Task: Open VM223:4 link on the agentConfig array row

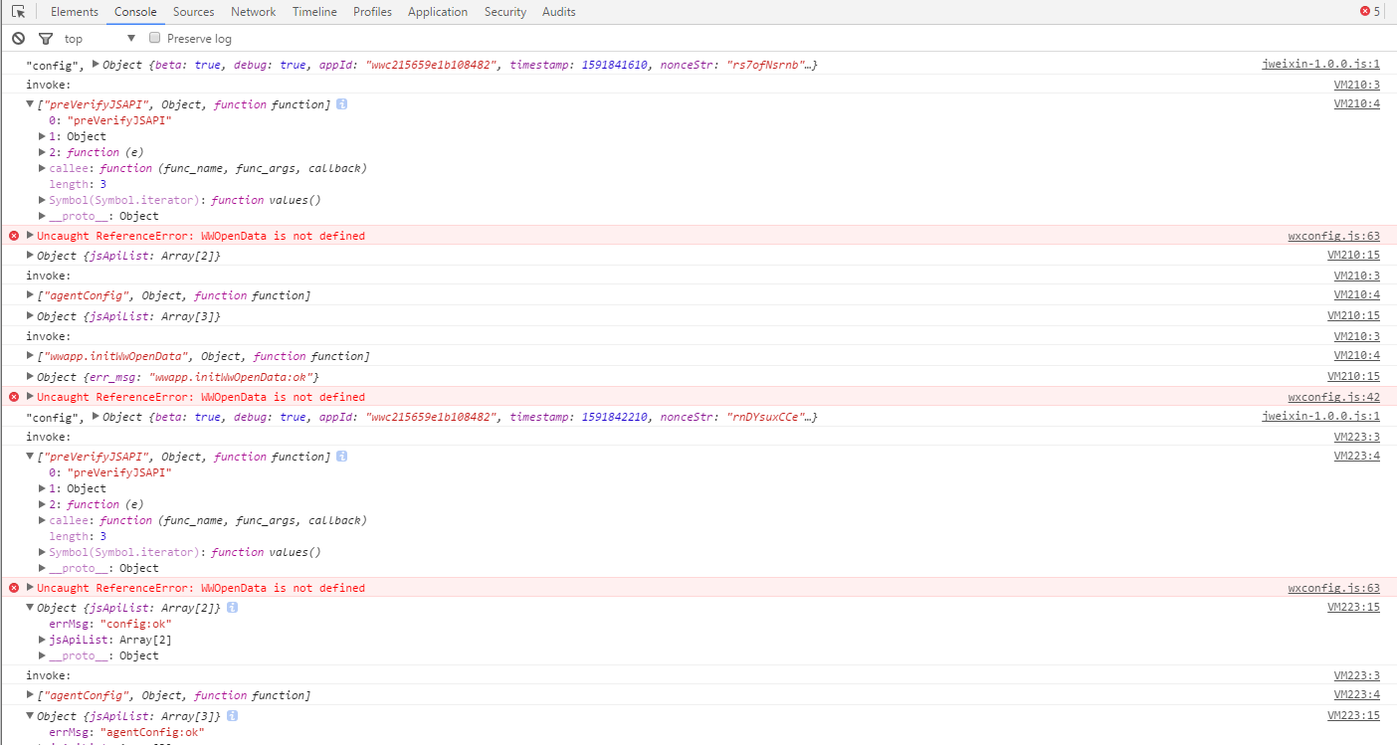Action: 1357,695
